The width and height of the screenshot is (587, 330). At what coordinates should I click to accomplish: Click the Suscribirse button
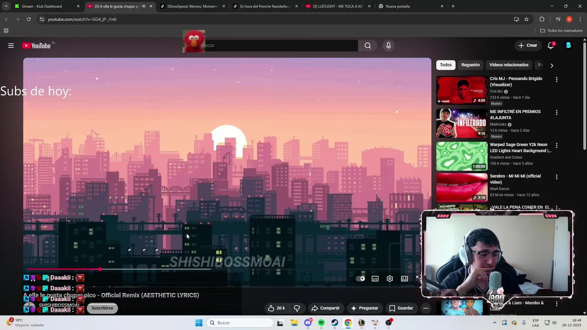(x=102, y=308)
